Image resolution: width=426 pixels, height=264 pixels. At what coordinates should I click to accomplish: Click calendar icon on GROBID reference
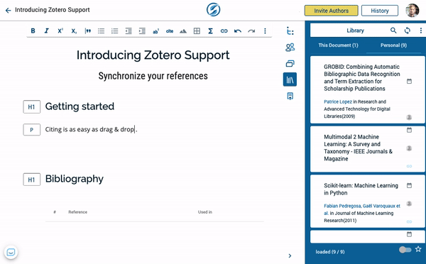click(x=409, y=81)
